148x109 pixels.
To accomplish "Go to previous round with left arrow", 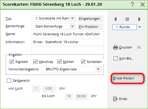I will [116, 19].
